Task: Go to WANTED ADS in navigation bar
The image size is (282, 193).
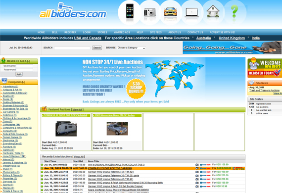Action: tap(122, 32)
